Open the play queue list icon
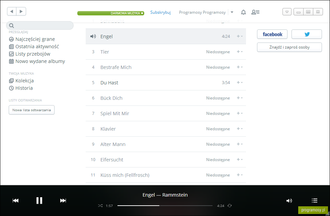The height and width of the screenshot is (216, 330). pos(314,201)
